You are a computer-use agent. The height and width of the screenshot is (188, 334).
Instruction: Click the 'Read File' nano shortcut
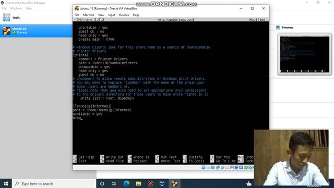click(x=115, y=161)
